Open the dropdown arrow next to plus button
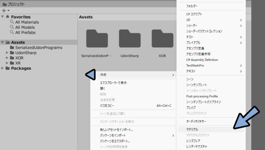The image size is (265, 150). point(8,11)
